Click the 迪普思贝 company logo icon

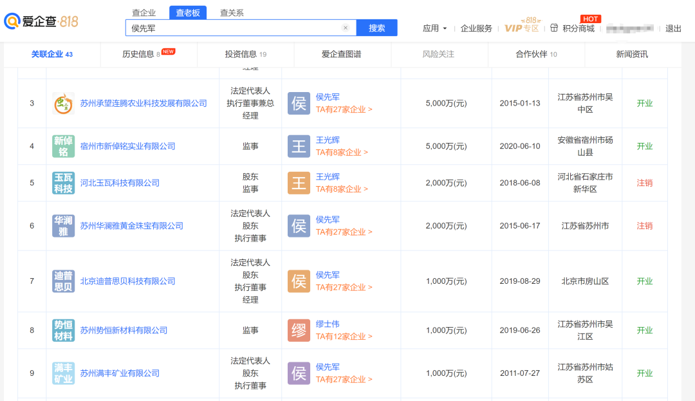click(x=63, y=281)
